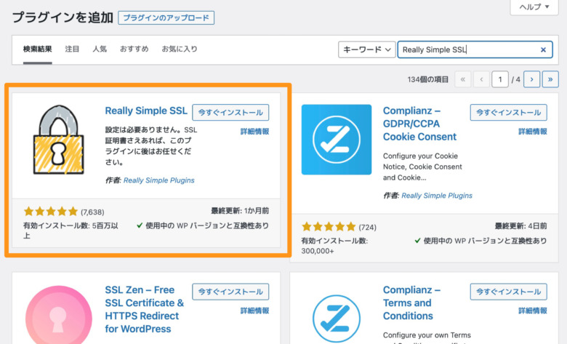The height and width of the screenshot is (344, 567).
Task: Click the Really Simple SSL description text
Action: click(x=151, y=145)
